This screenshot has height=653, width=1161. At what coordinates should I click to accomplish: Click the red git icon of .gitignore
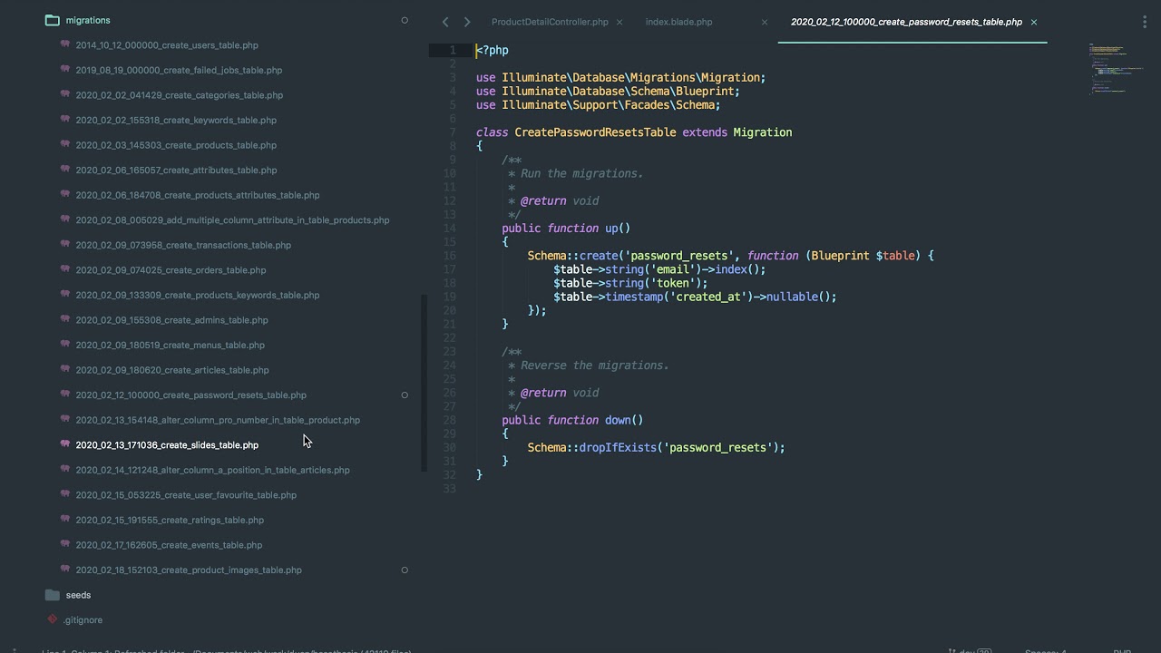(x=52, y=619)
